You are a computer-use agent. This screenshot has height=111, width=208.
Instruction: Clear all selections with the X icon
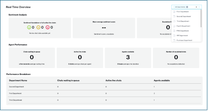point(196,7)
